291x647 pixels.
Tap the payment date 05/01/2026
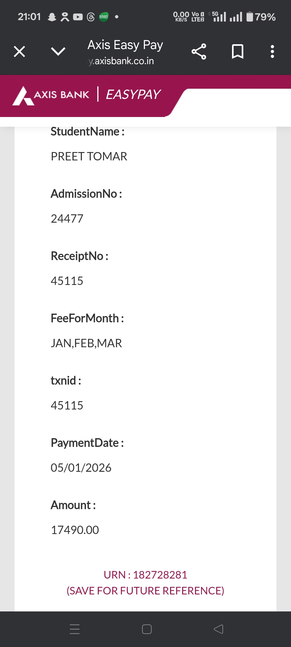tap(81, 468)
